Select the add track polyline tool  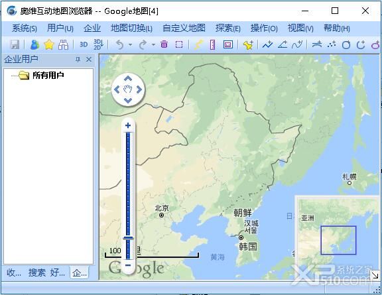coord(267,44)
